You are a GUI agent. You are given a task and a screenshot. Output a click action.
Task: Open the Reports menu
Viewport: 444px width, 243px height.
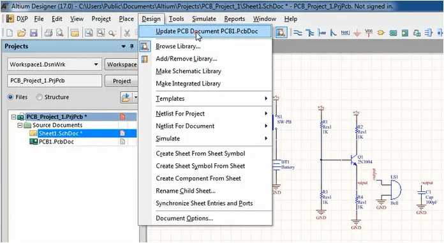pos(235,18)
